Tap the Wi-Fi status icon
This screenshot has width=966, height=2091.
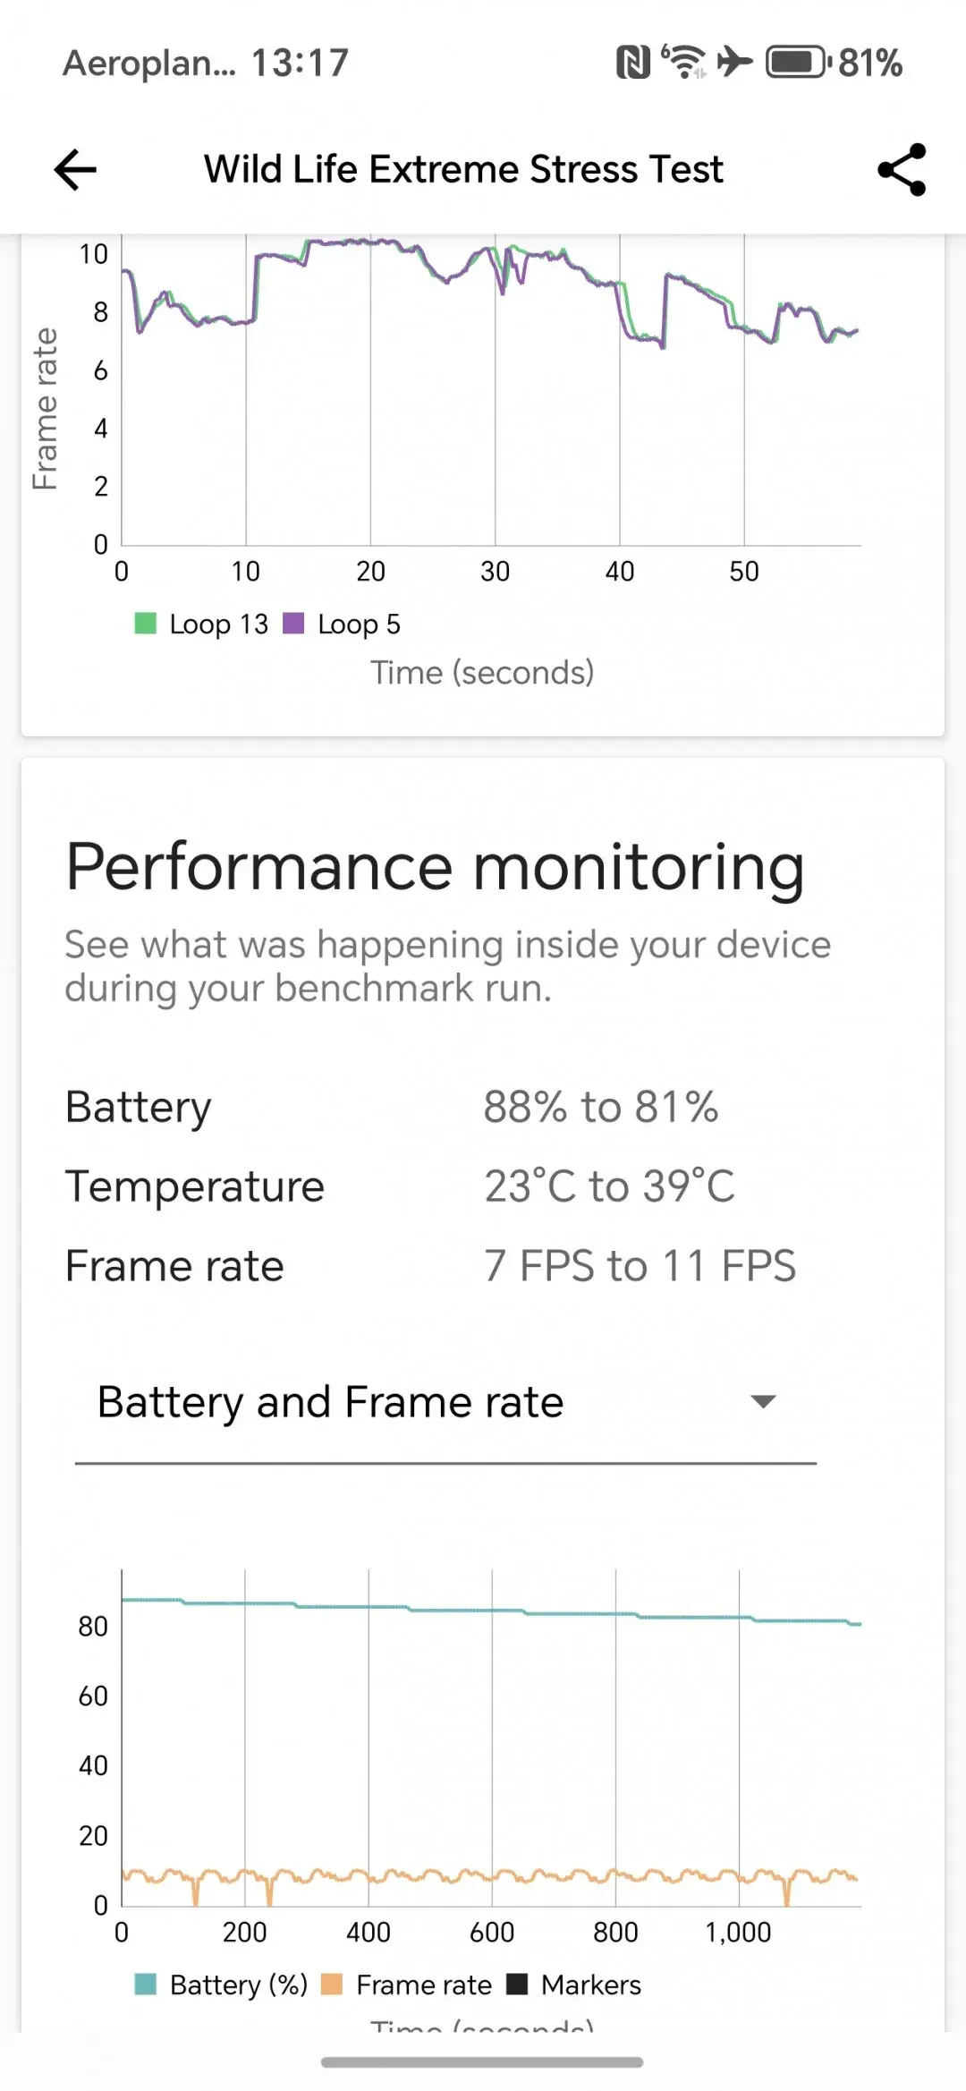tap(684, 62)
